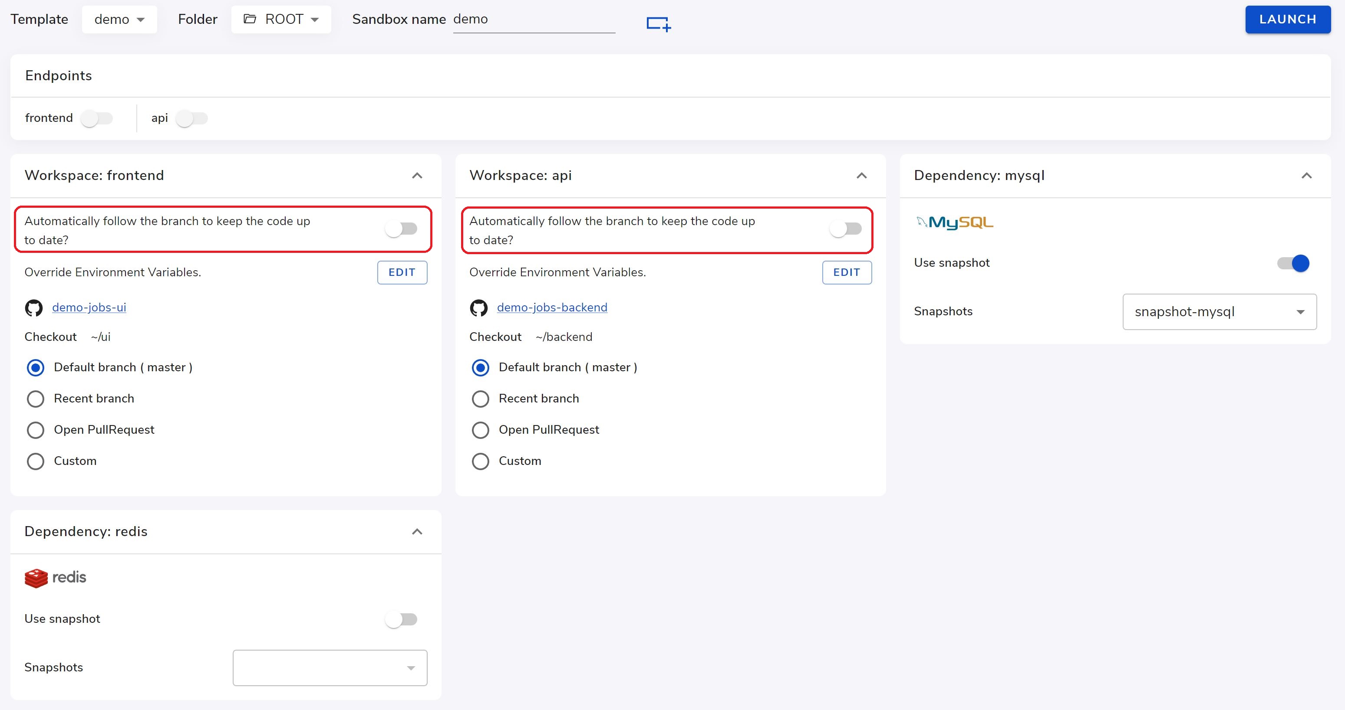Click the folder icon in the Folder selector
This screenshot has height=710, width=1345.
[x=250, y=20]
